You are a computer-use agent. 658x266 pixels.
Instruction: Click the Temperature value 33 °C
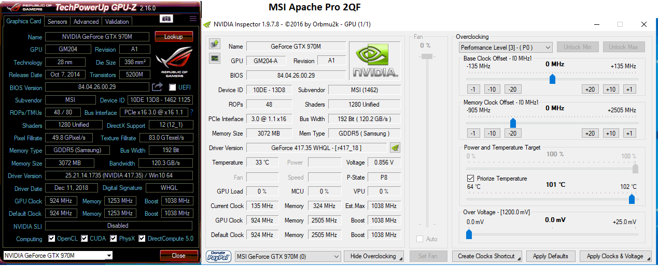[262, 162]
